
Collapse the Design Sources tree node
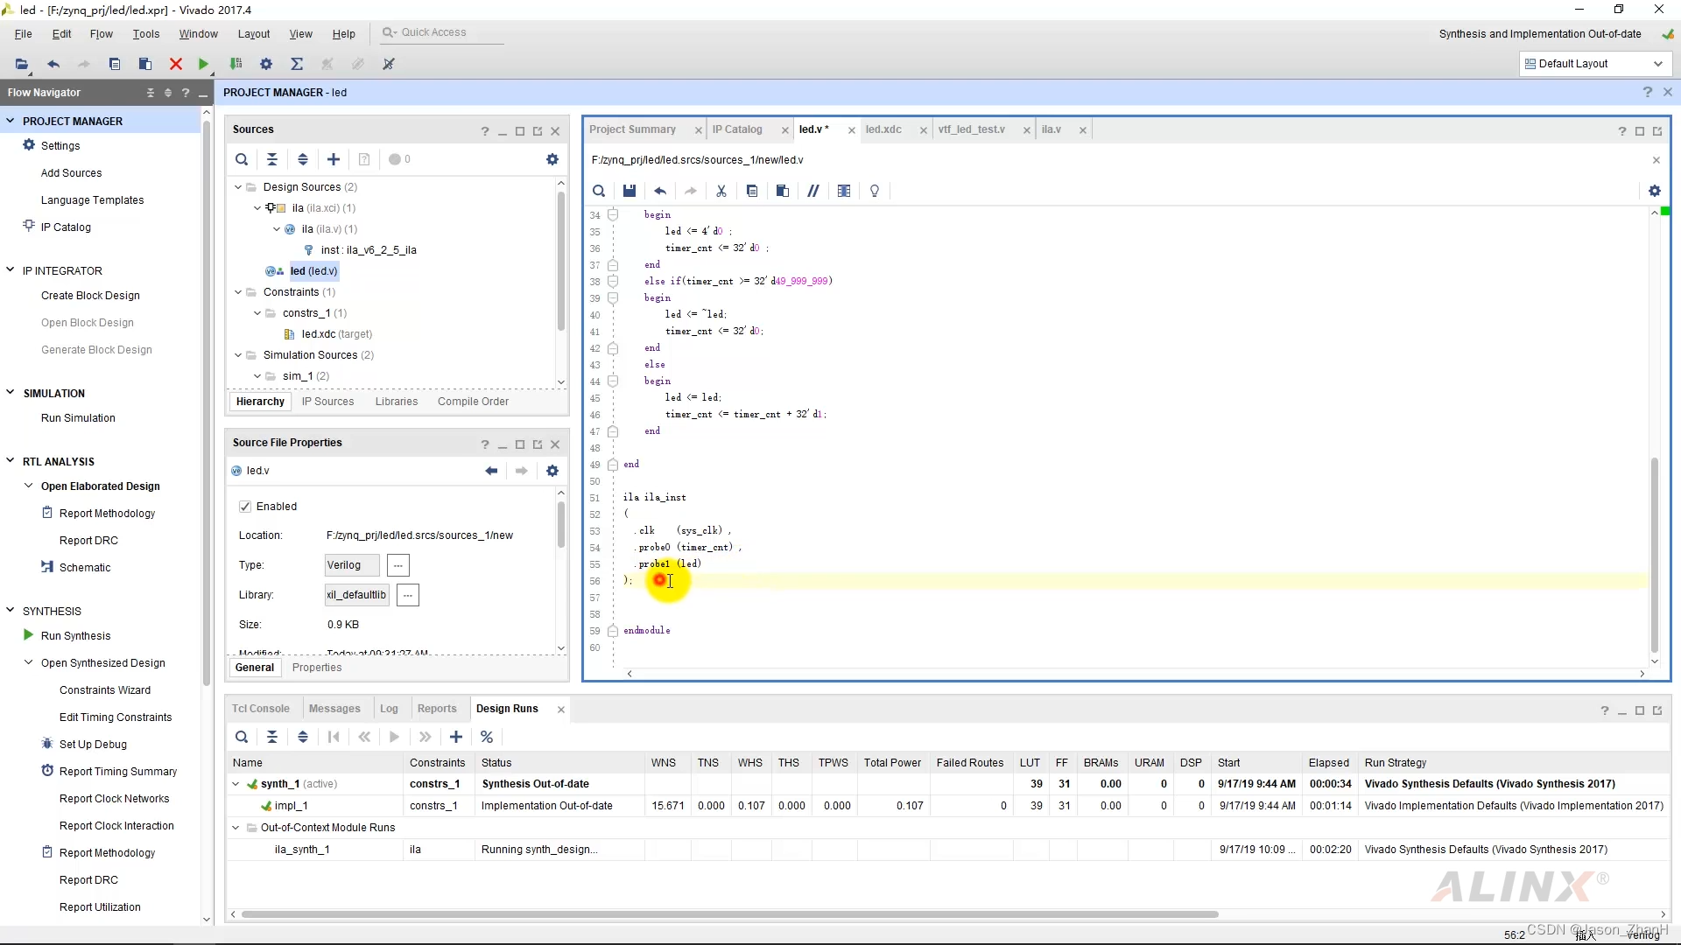coord(236,186)
